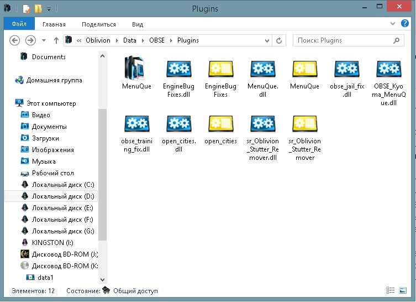
Task: Open KINGSTON (I:) drive in sidebar
Action: [x=52, y=243]
